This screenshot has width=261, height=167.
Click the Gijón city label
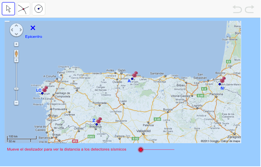pyautogui.click(x=122, y=70)
